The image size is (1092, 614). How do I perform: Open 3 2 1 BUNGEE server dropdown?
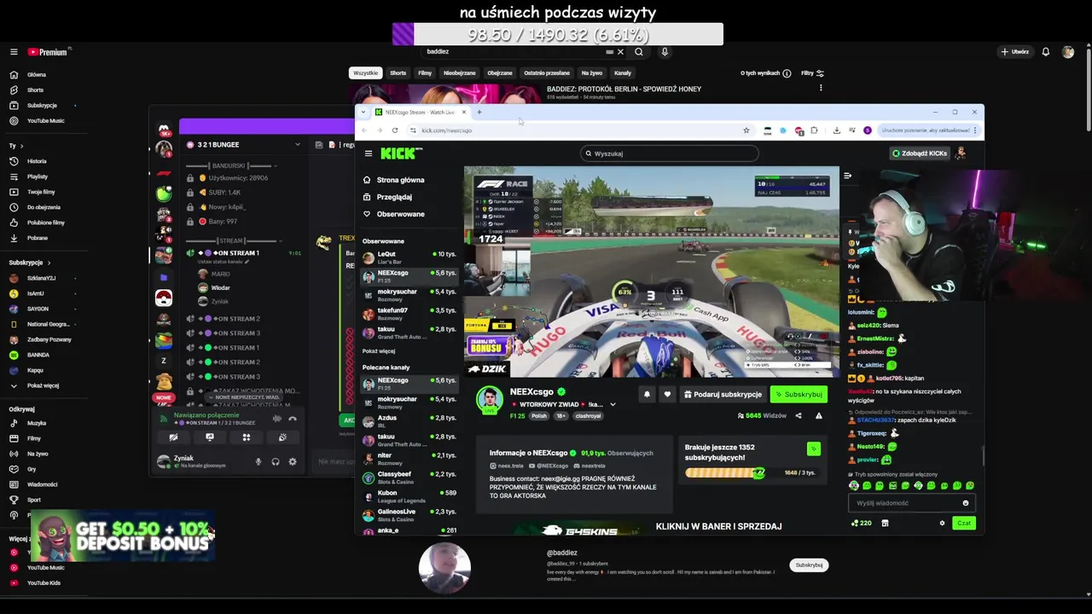coord(243,144)
